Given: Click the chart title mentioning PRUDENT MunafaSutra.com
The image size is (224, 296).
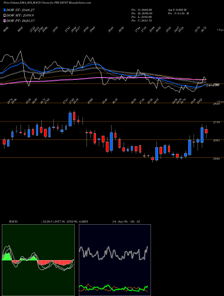Looking at the screenshot, I should coord(47,3).
